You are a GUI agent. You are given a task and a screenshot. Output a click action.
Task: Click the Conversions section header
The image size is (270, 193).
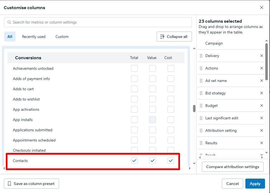[96, 58]
